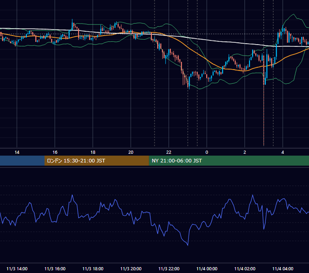Click the hour label 4 on price chart axis

[283, 152]
